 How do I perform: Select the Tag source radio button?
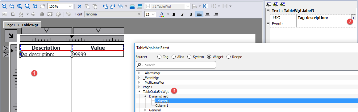coord(160,57)
